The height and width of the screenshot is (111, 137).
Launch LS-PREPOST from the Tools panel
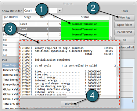(x=124, y=32)
